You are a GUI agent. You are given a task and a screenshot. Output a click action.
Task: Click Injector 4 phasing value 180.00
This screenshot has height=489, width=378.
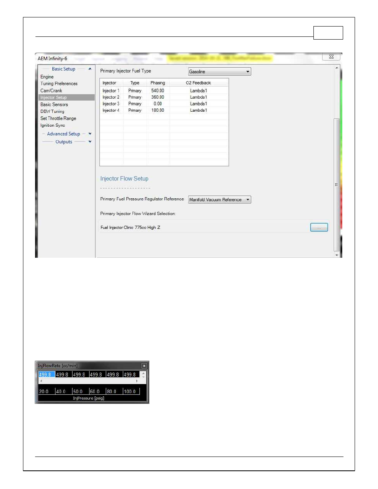158,110
